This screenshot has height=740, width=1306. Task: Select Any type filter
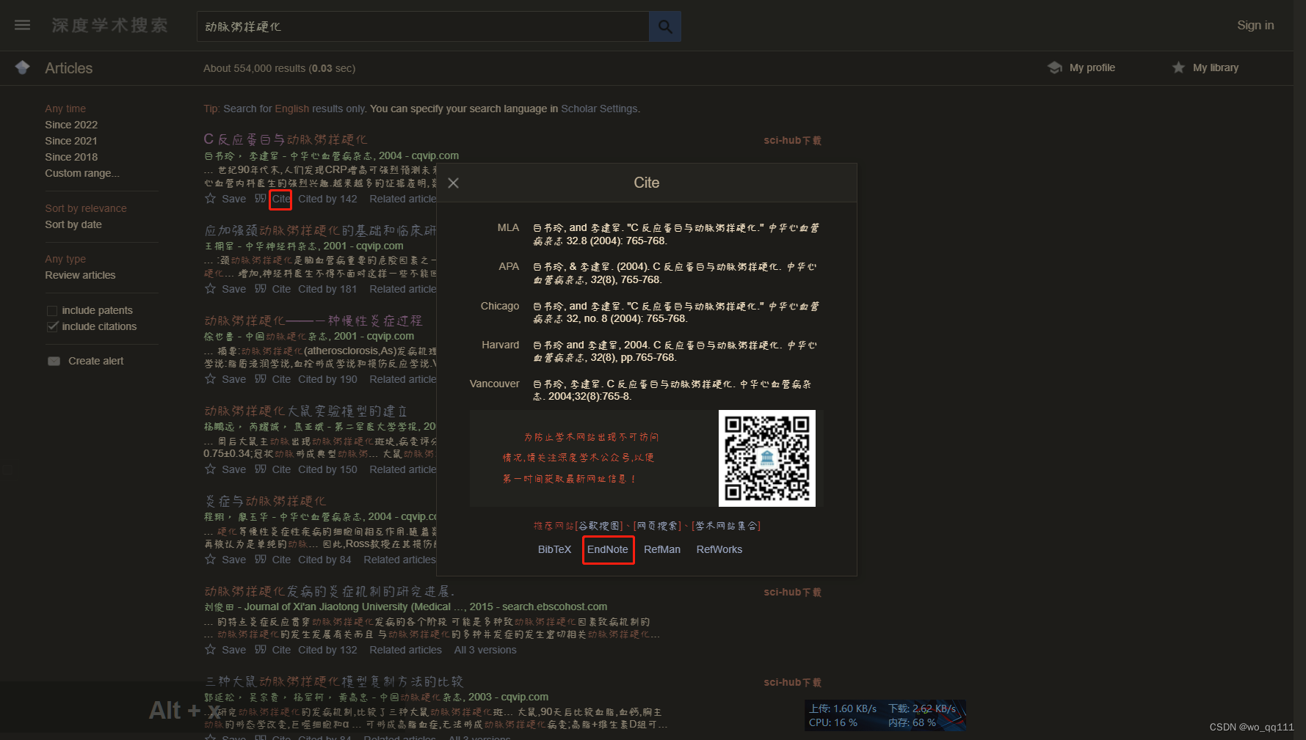pyautogui.click(x=65, y=259)
